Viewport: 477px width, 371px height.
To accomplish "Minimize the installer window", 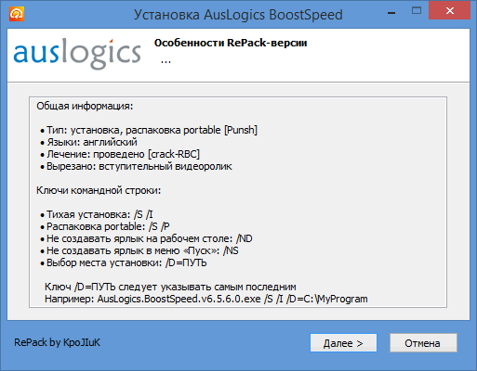I will click(x=391, y=13).
